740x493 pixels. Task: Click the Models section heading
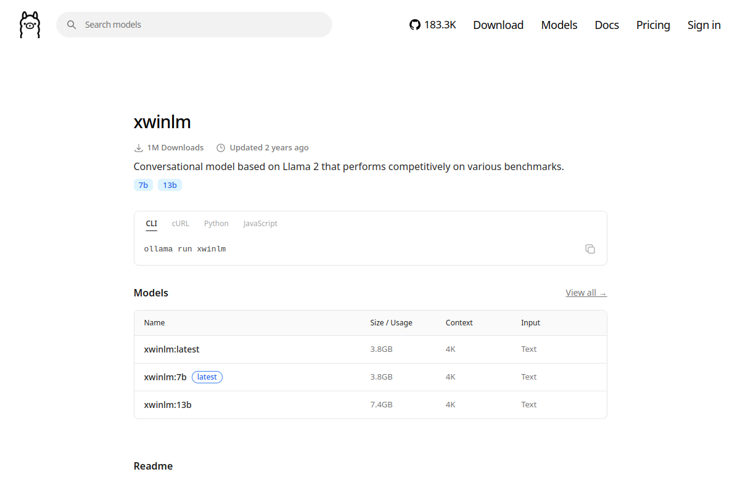click(151, 293)
